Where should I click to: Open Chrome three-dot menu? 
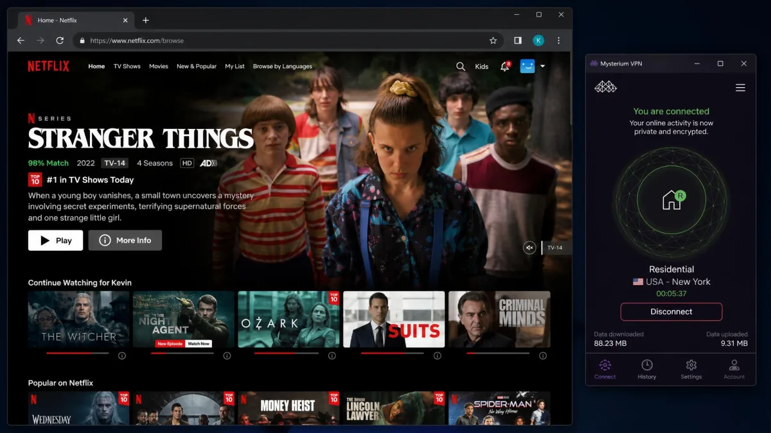[558, 40]
